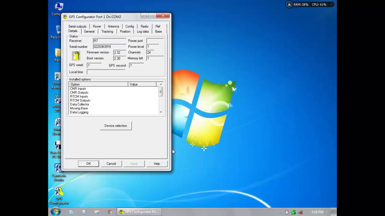
Task: Click the Cancel button
Action: pyautogui.click(x=111, y=164)
